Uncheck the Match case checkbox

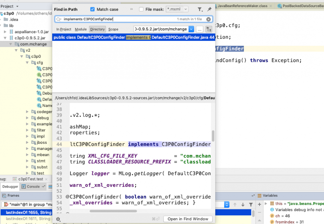[92, 9]
